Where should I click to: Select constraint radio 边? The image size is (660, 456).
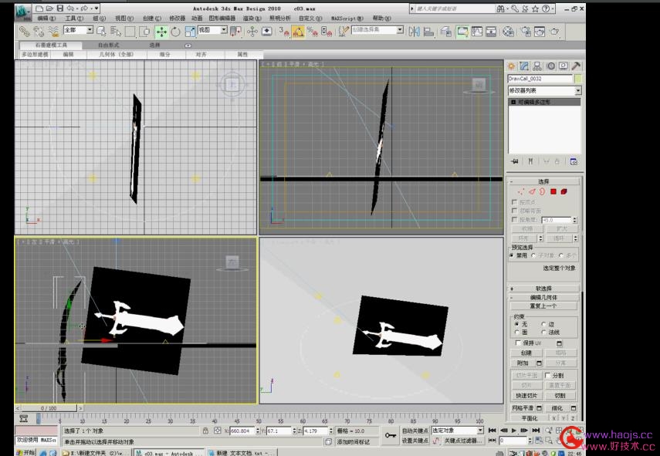click(544, 324)
